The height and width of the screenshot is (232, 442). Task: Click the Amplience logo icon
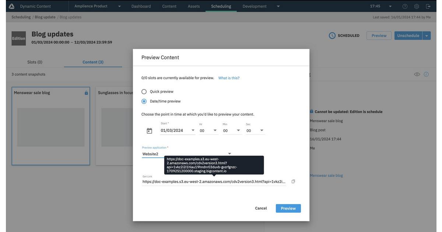pyautogui.click(x=11, y=6)
